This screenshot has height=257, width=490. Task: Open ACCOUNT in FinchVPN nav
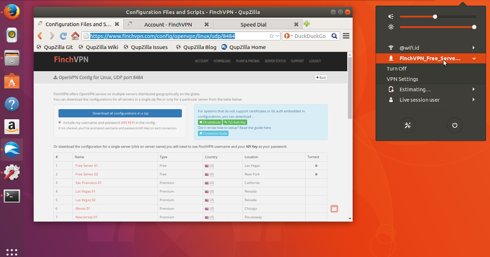202,61
